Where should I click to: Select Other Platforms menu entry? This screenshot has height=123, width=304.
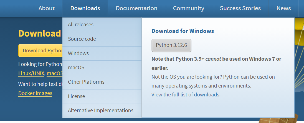click(x=102, y=82)
